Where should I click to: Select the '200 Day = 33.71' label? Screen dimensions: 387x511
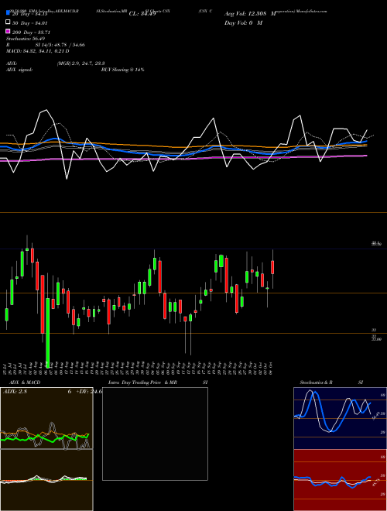[31, 33]
